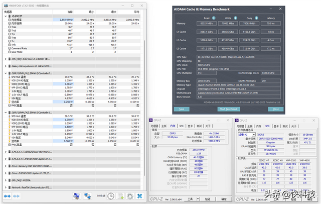Expand the Galaxy Microsystems motherboard sensor group
This screenshot has height=204, width=321.
[5, 65]
